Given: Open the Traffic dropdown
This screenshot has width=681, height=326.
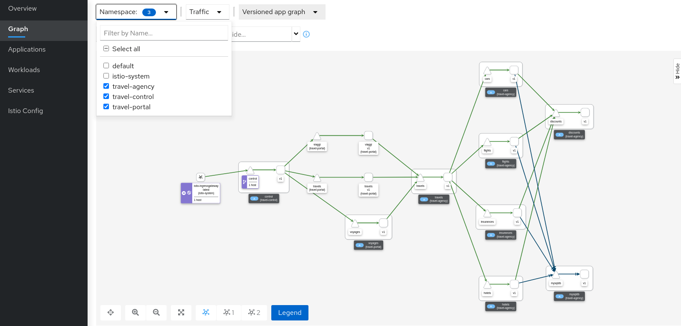Looking at the screenshot, I should [x=207, y=12].
